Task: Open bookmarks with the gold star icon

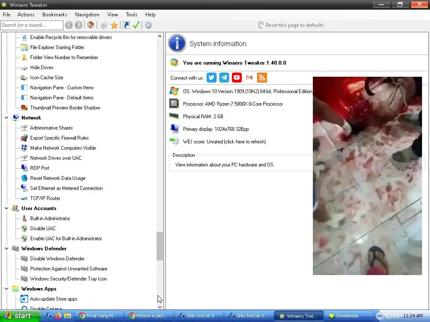Action: 114,26
